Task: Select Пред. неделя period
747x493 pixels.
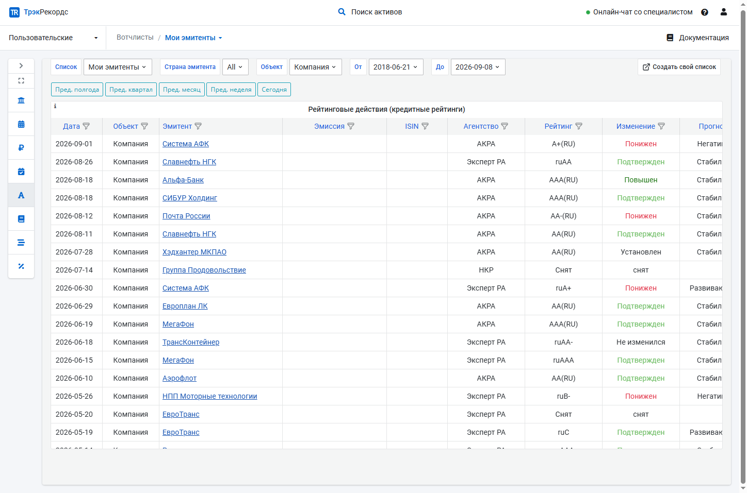Action: [x=231, y=90]
